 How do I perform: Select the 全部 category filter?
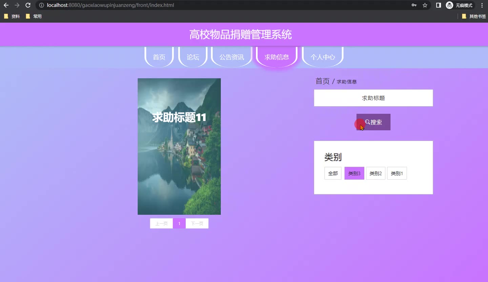[x=333, y=173]
